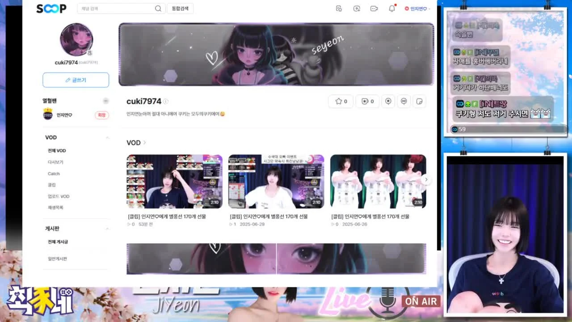This screenshot has width=572, height=322.
Task: Click next arrow of VOD carousel
Action: pyautogui.click(x=426, y=179)
